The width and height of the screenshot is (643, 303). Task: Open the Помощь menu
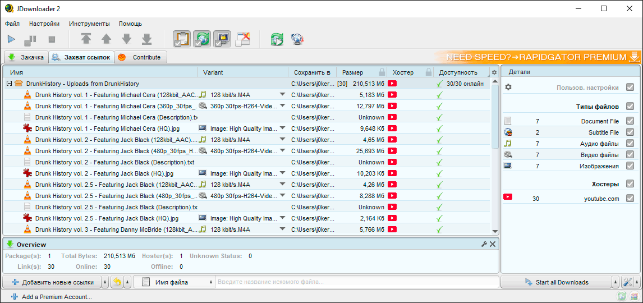[x=130, y=24]
